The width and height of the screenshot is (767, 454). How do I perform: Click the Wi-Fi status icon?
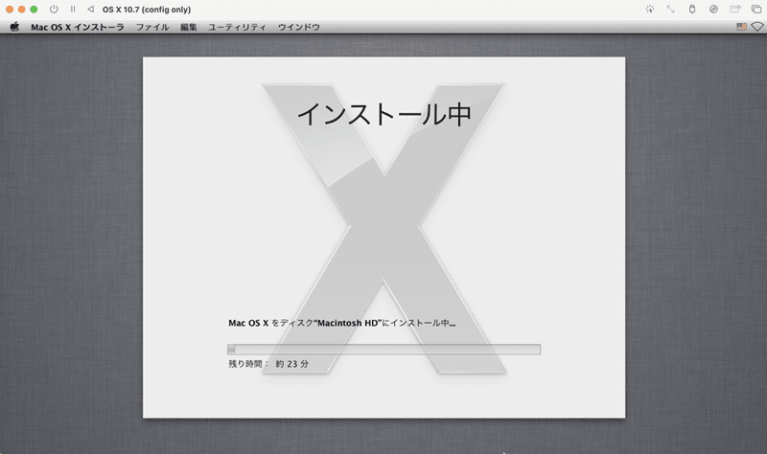[x=757, y=27]
